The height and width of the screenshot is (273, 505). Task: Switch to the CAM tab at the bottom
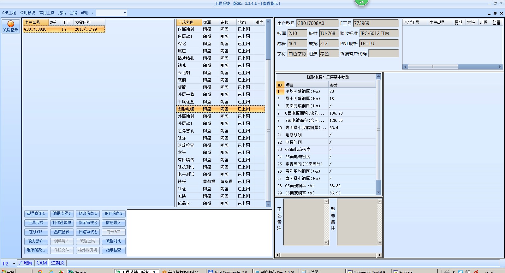[42, 263]
